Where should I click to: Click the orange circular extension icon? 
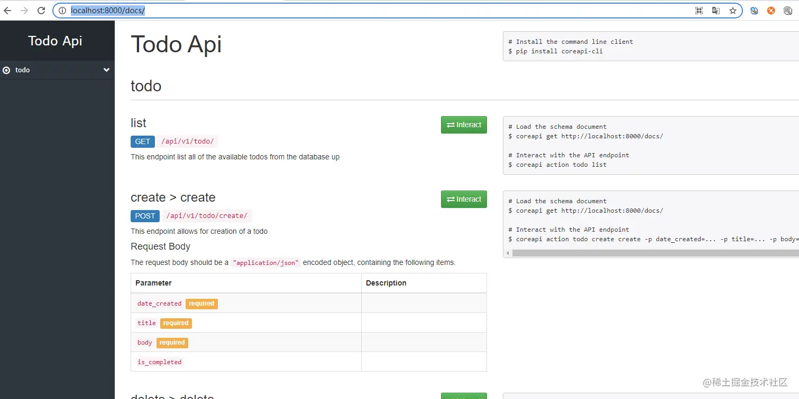[x=771, y=11]
